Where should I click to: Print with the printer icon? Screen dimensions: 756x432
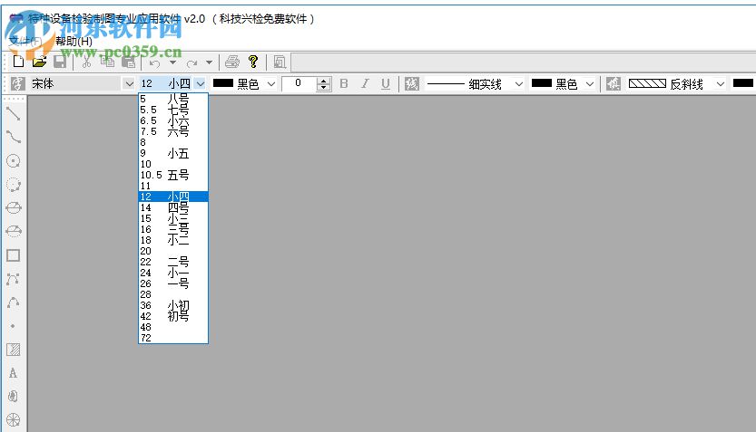(232, 62)
